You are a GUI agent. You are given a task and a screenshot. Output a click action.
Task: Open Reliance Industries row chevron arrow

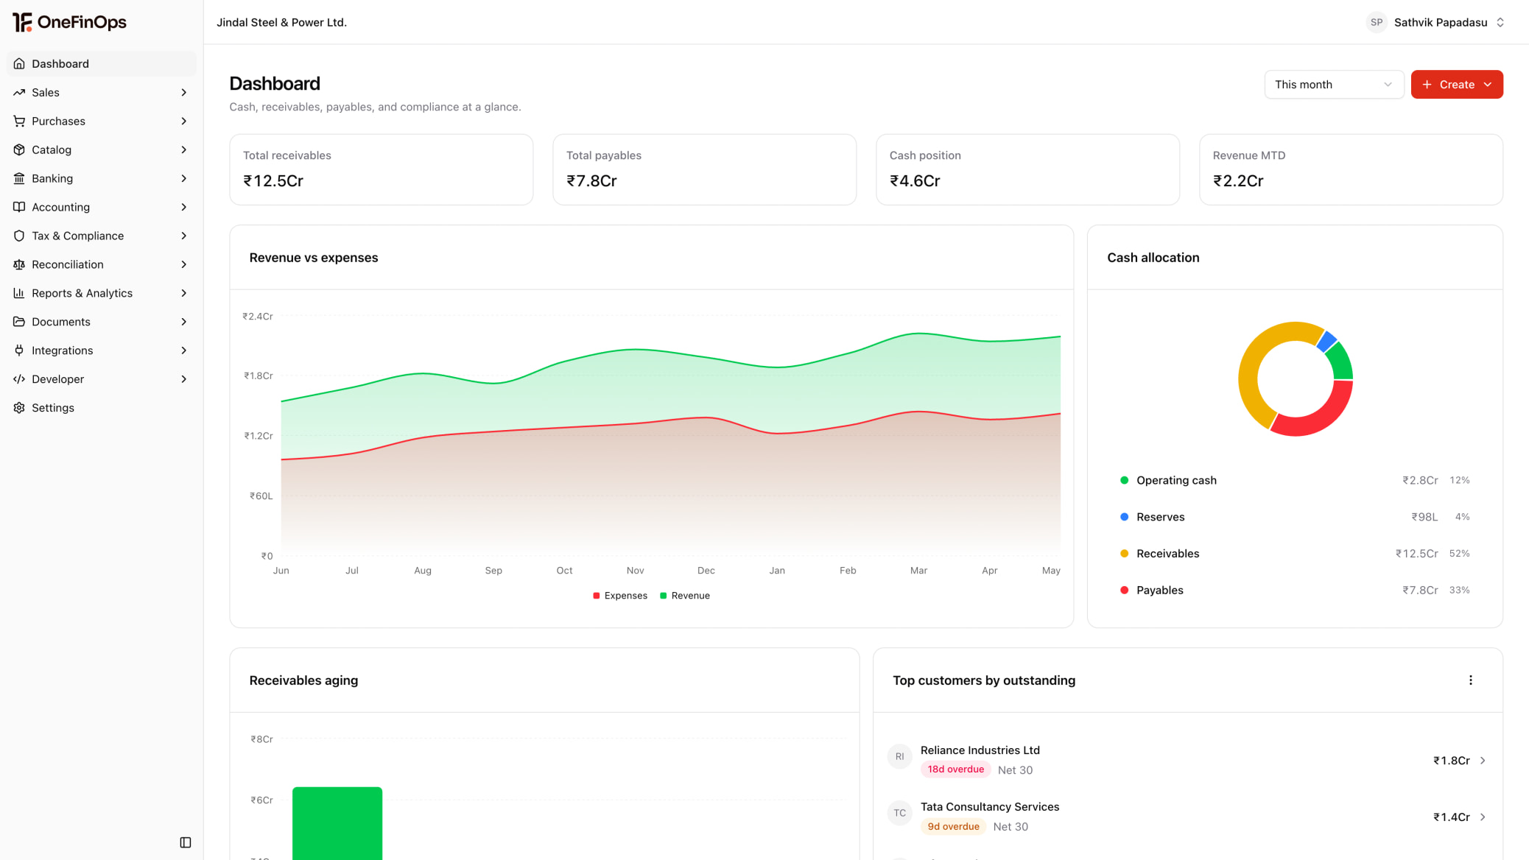(x=1483, y=761)
